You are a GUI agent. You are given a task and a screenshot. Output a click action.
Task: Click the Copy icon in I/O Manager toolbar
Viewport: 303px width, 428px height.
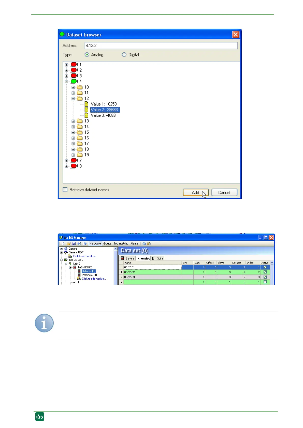click(x=144, y=243)
